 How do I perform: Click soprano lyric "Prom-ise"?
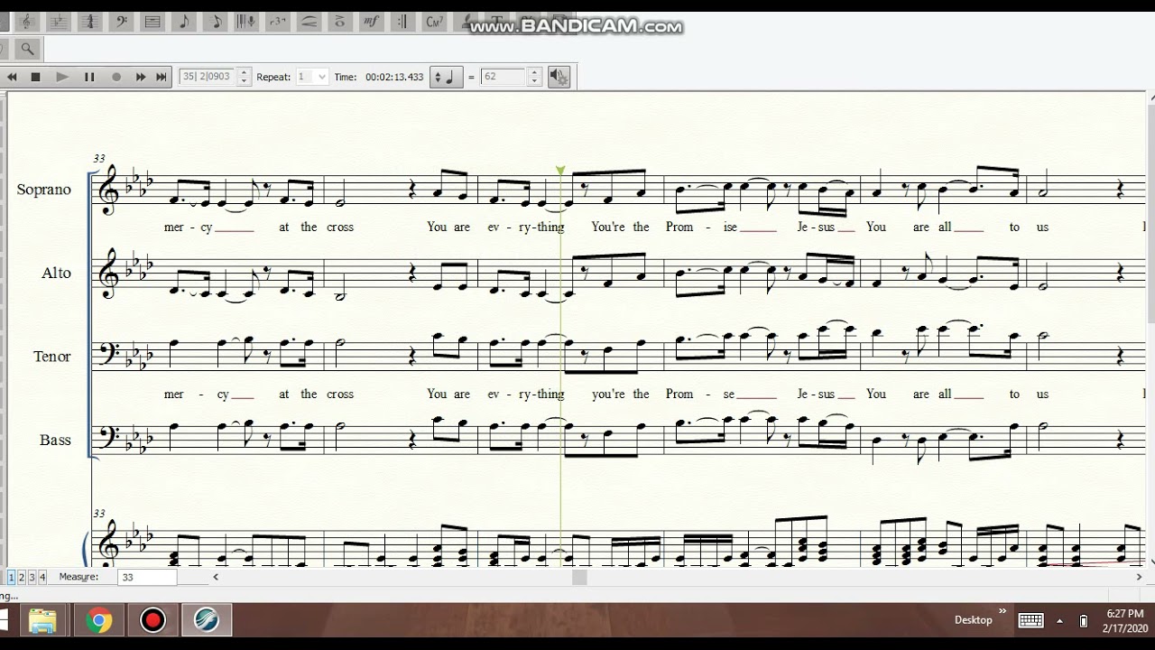[x=701, y=227]
